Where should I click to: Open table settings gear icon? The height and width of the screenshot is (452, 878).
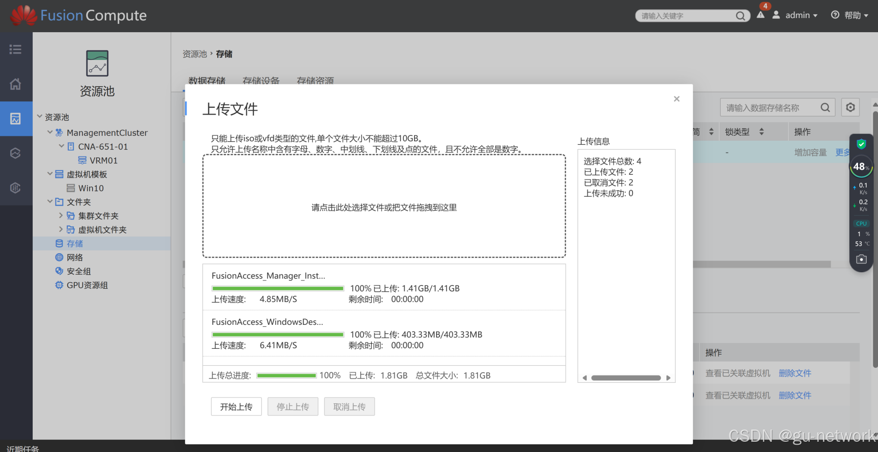850,107
